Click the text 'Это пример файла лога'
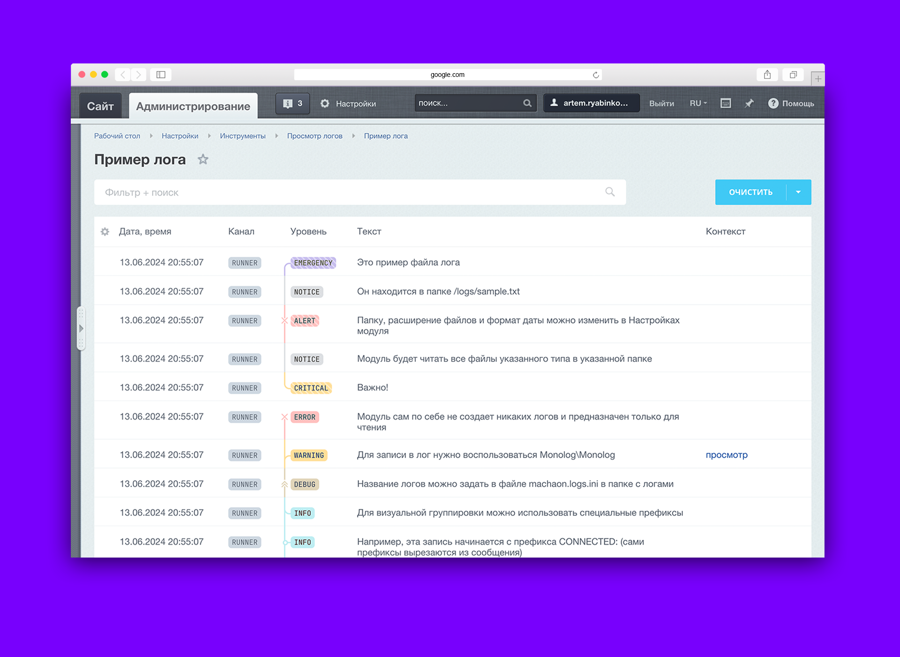The image size is (900, 657). pos(408,263)
